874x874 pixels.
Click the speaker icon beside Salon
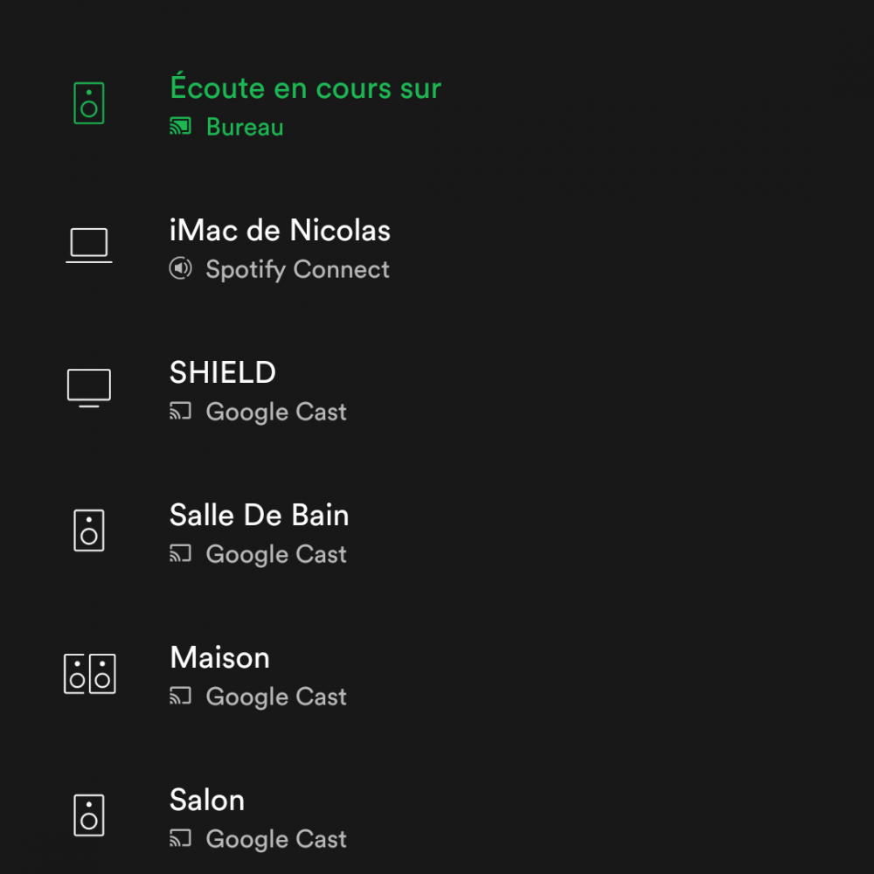click(x=89, y=815)
